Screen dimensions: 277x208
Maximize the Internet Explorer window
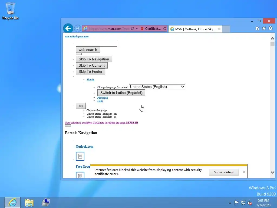[x=259, y=21]
